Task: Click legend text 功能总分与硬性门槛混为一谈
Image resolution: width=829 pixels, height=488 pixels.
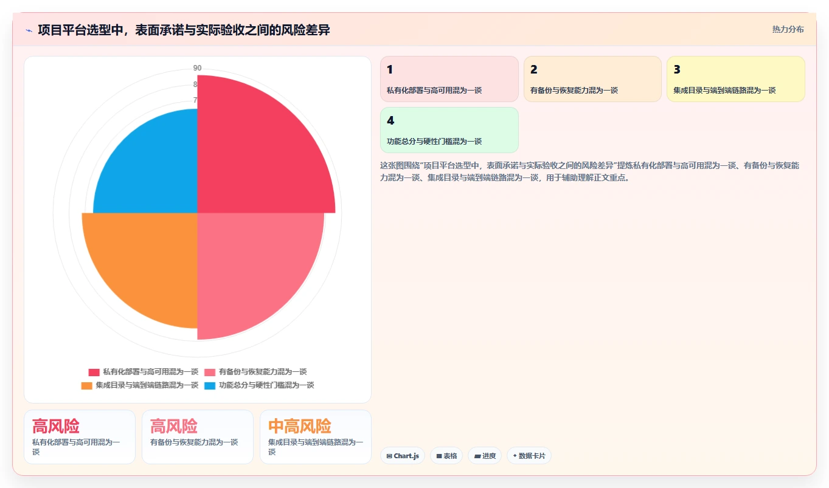Action: click(266, 385)
